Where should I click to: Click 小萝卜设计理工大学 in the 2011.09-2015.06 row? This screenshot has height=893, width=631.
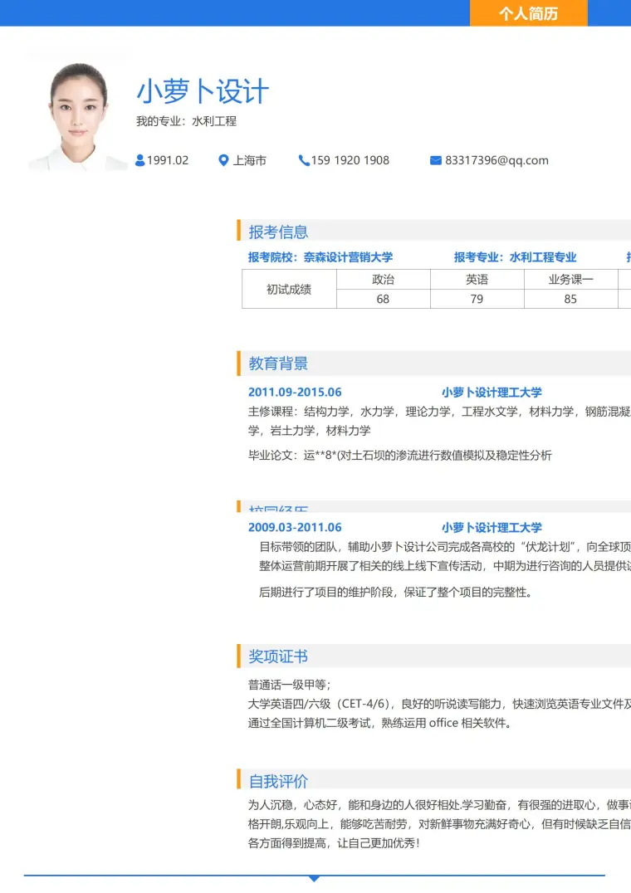(492, 392)
